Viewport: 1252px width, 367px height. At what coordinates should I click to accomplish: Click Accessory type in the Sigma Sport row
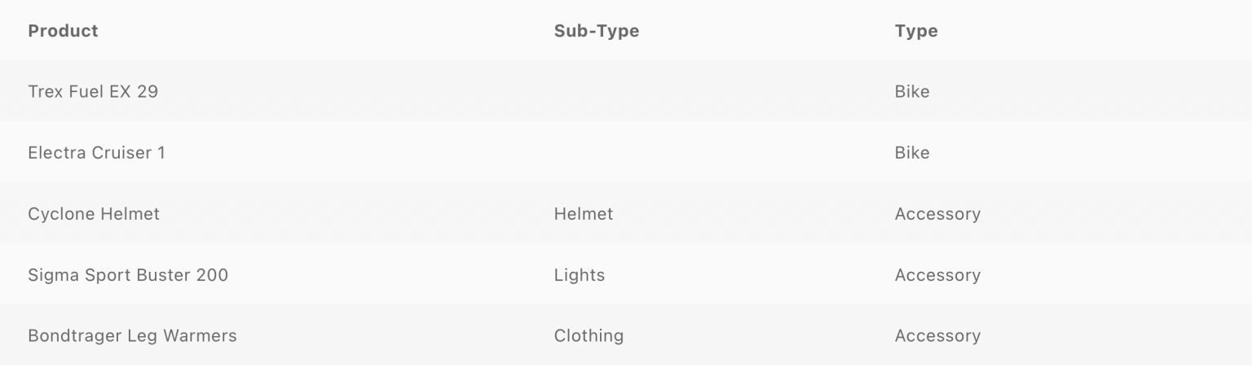point(937,275)
